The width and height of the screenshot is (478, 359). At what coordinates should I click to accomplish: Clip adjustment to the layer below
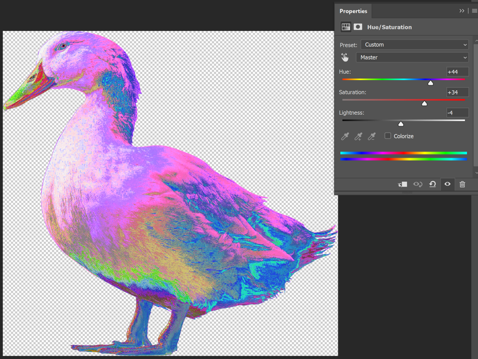point(402,184)
